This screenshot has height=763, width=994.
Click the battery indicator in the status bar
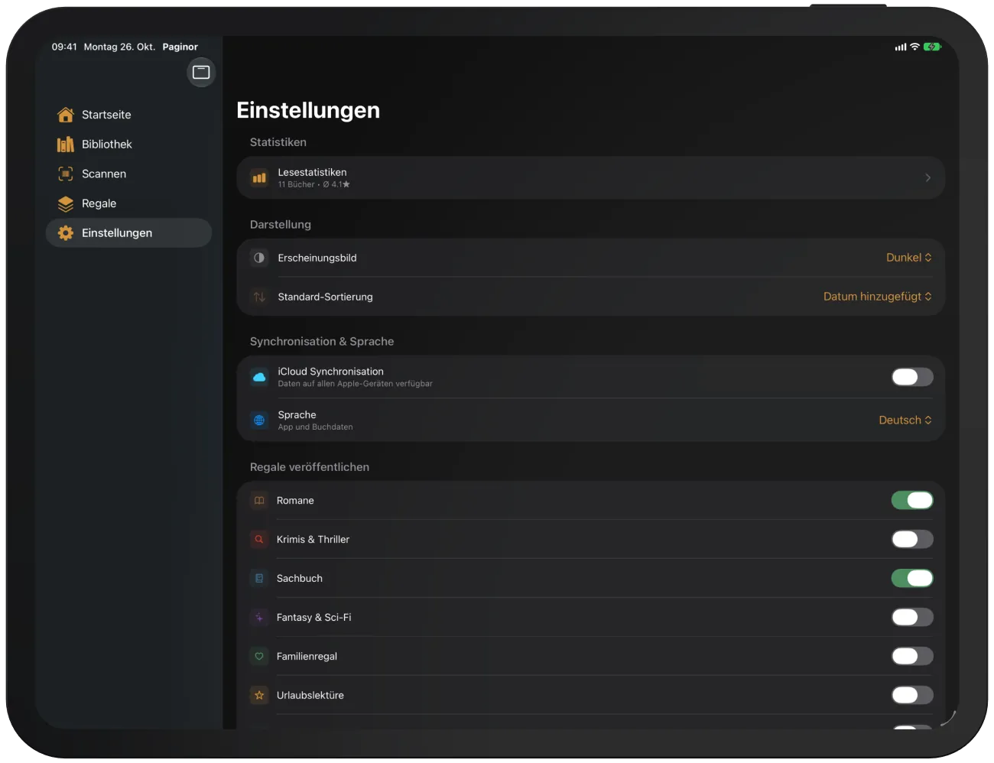click(x=932, y=47)
